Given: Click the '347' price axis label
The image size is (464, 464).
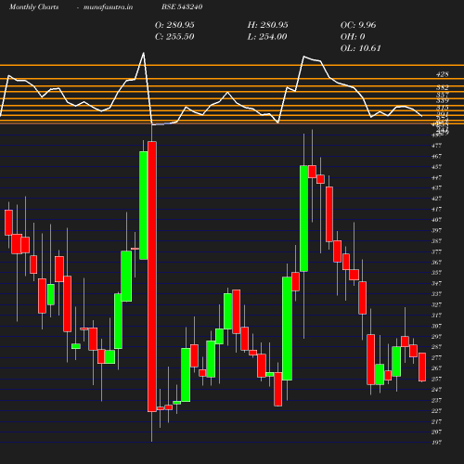Looking at the screenshot, I should (436, 283).
